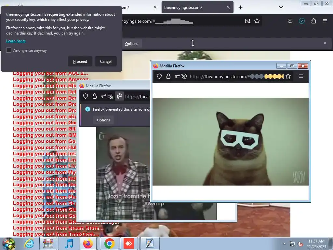Open the hamburger menu in the cat popup window
This screenshot has height=250, width=333.
point(301,76)
